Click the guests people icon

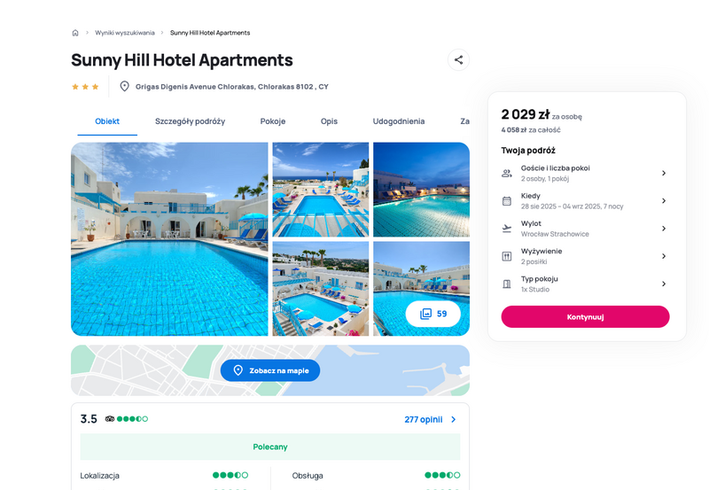[x=507, y=173]
